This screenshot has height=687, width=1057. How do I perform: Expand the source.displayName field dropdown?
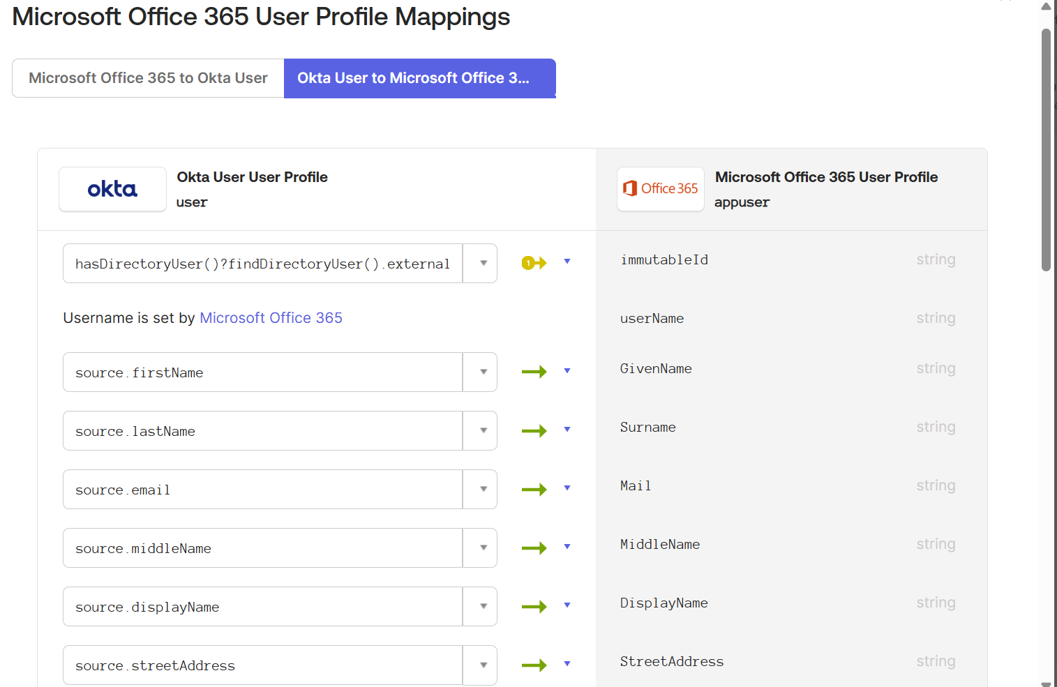(480, 606)
